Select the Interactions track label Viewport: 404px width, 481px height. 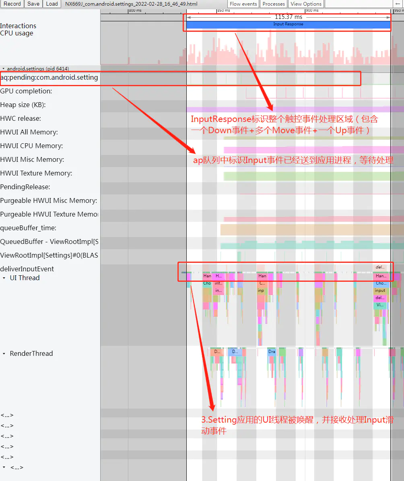click(18, 26)
